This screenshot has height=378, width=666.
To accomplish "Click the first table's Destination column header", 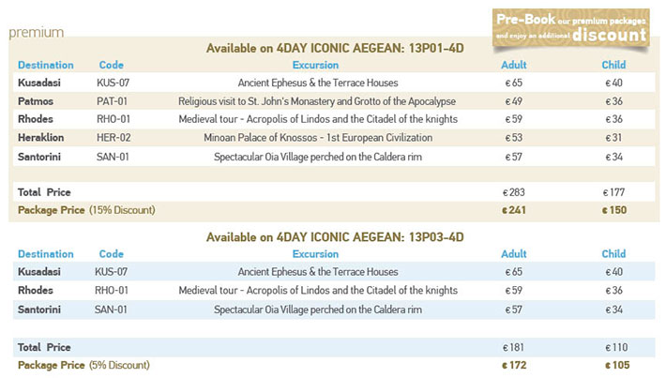I will [x=45, y=65].
